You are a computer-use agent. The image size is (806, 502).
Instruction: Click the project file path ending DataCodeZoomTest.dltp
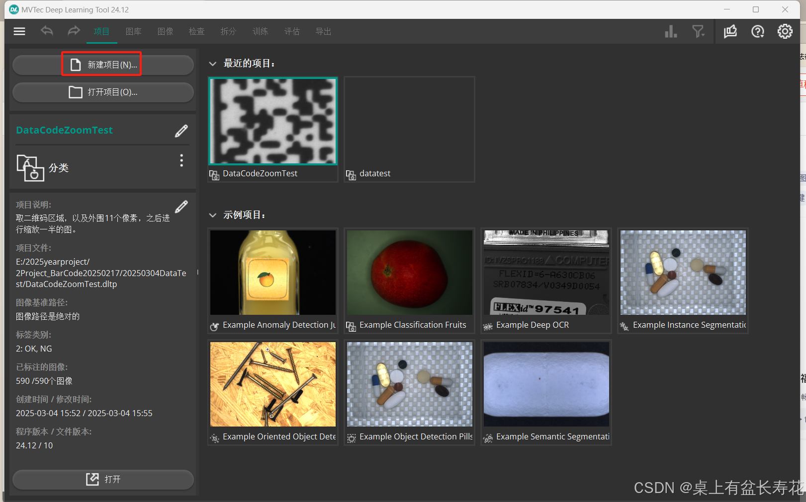click(x=101, y=273)
